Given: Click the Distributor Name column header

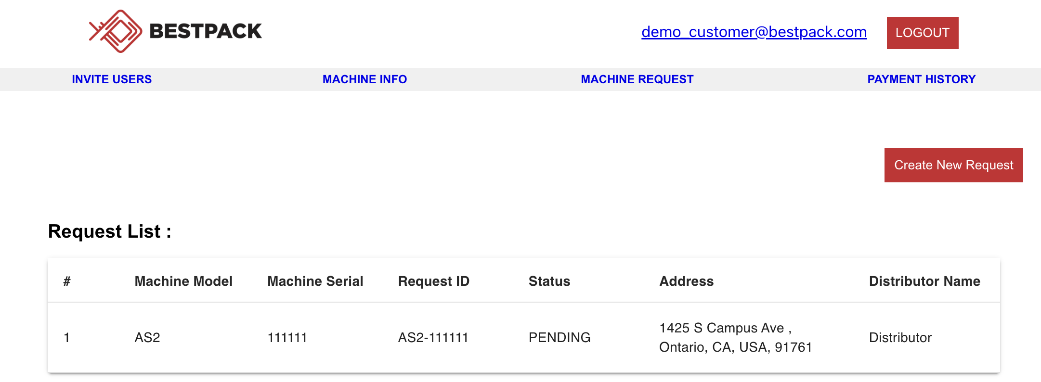Looking at the screenshot, I should tap(924, 281).
